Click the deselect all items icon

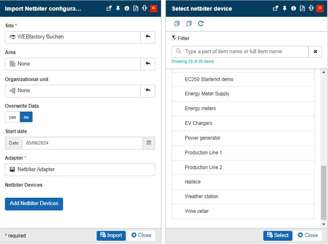(x=189, y=24)
